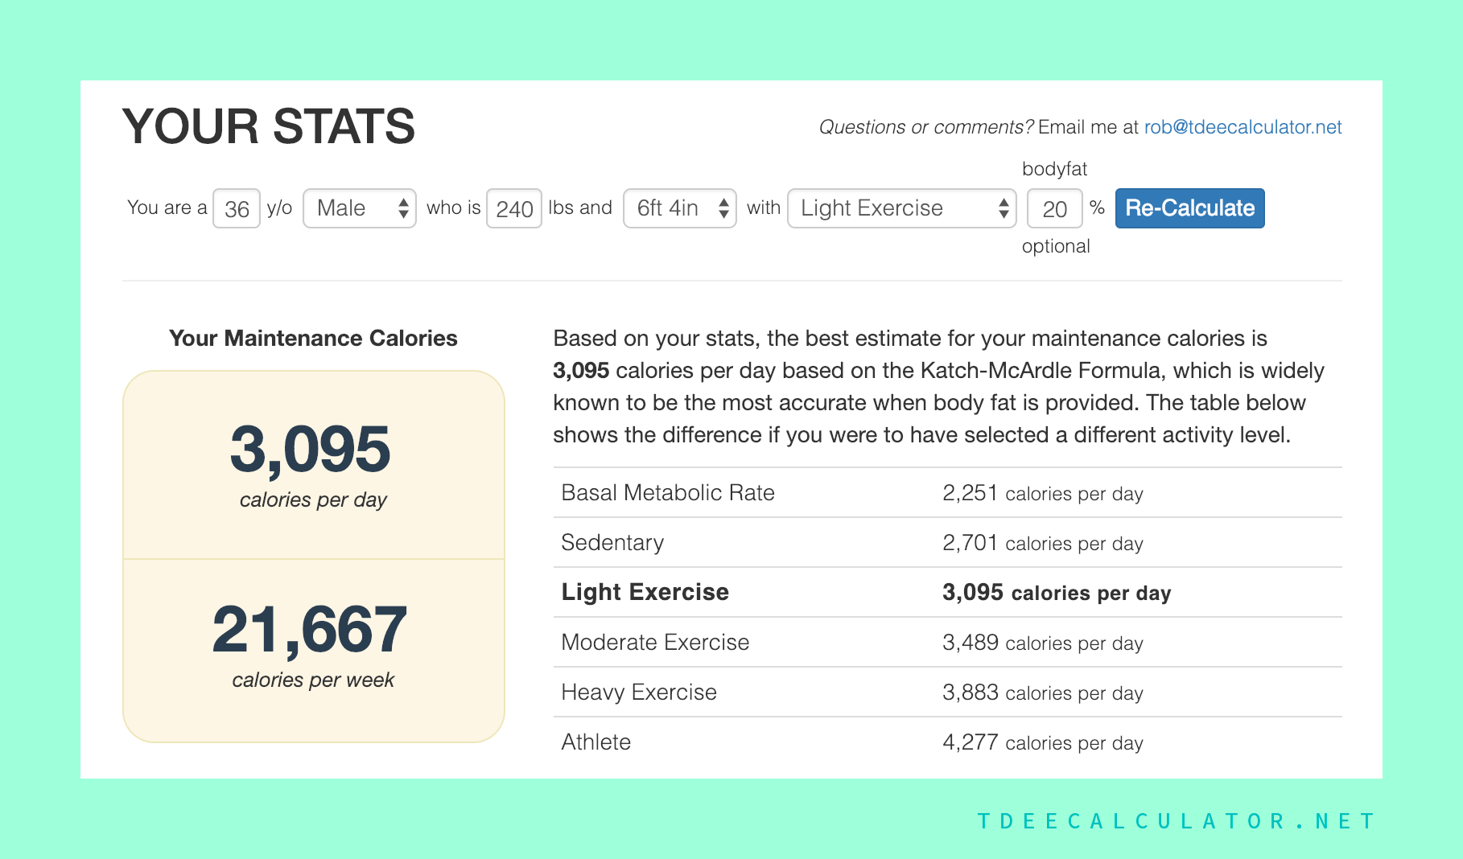Click the activity level stepper arrows
Viewport: 1463px width, 859px height.
coord(1003,208)
